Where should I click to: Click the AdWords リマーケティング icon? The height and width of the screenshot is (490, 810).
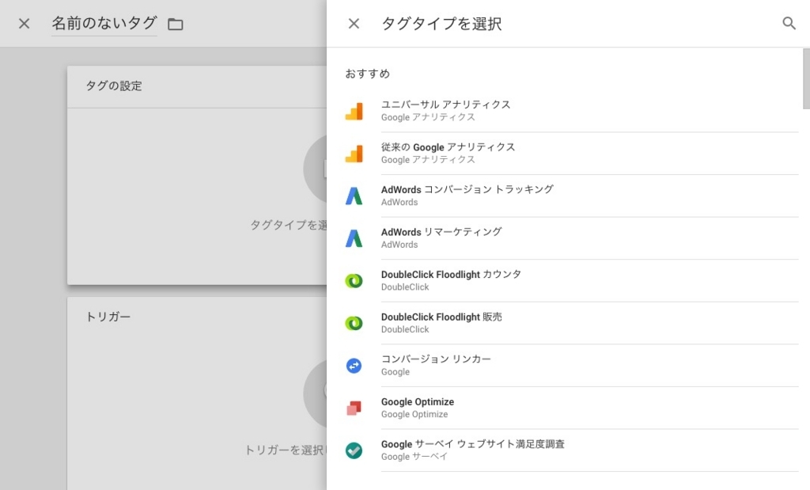(354, 238)
